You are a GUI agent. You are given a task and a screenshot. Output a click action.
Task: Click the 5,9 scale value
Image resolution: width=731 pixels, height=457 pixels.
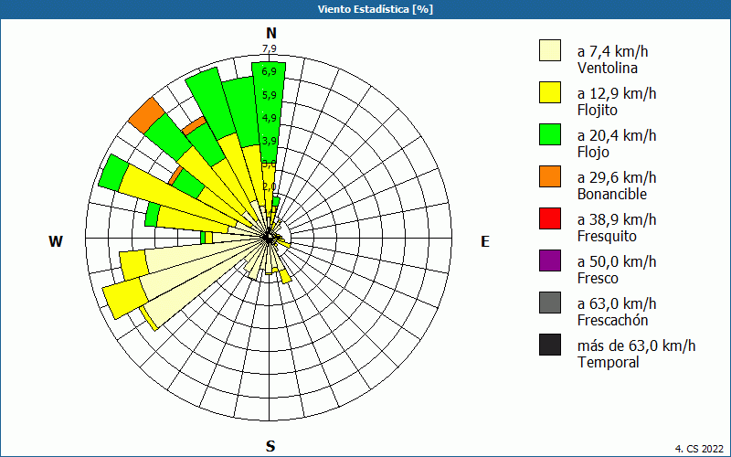tap(269, 95)
